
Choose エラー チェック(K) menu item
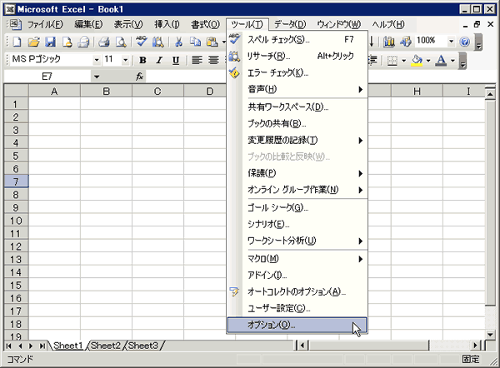297,73
